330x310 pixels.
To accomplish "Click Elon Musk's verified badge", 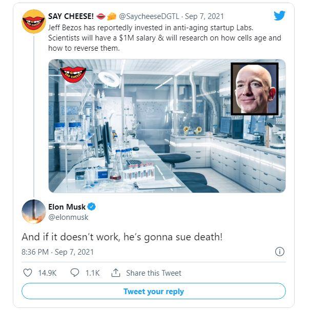I will (x=92, y=207).
